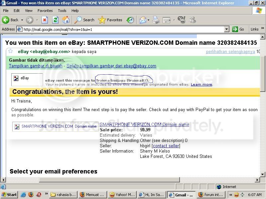Switch to 'forum int...' Firefox taskbar button
Viewport: 266px width, 199px height.
tap(211, 195)
